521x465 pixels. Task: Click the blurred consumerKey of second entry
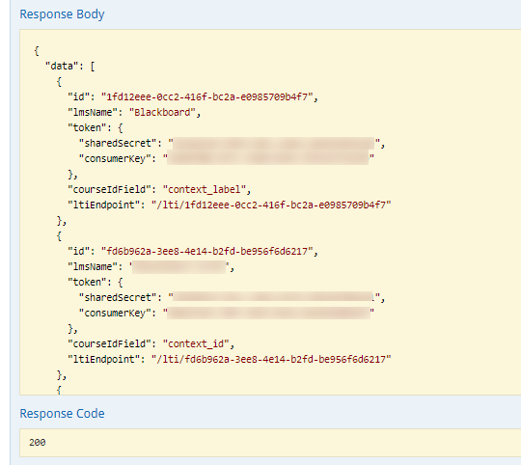pos(268,313)
